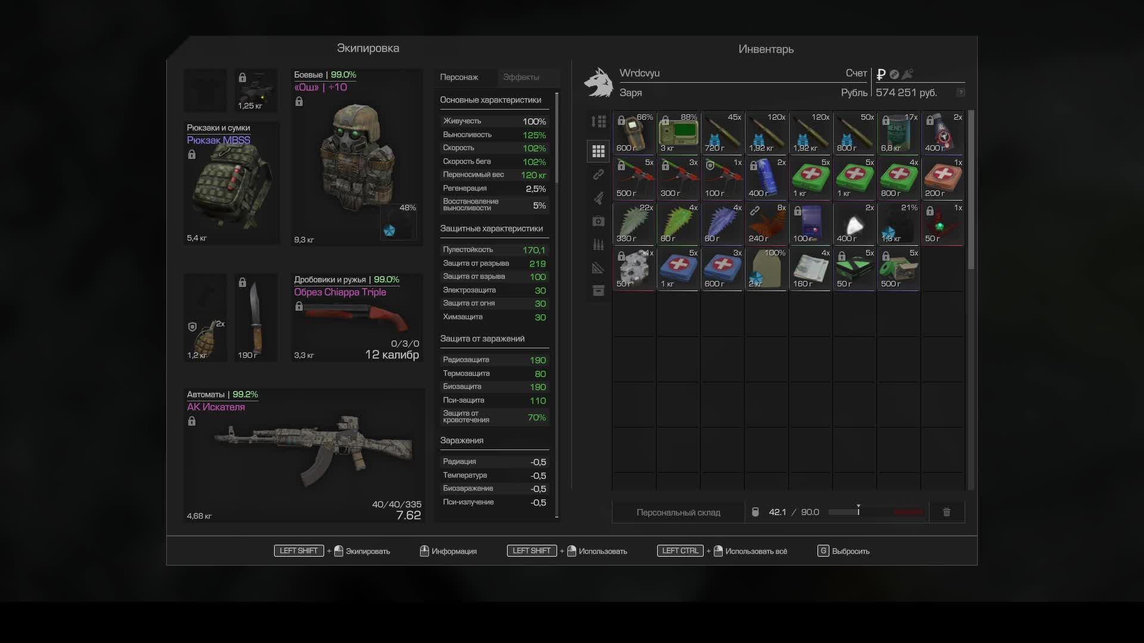Switch to the Эффекты tab
Viewport: 1144px width, 643px height.
pos(521,77)
